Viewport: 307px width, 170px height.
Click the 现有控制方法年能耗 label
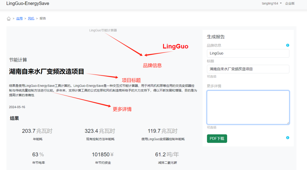tap(100, 139)
